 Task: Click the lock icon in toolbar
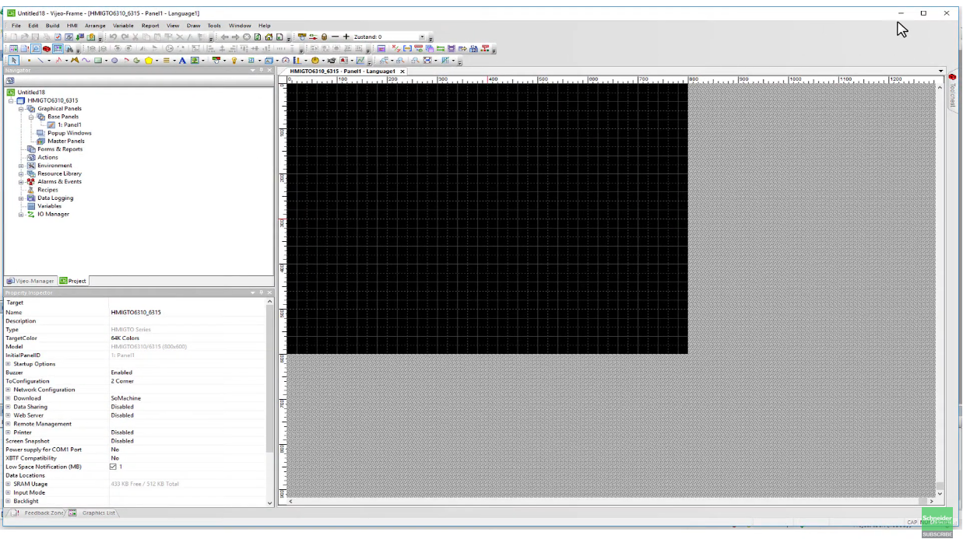point(324,37)
